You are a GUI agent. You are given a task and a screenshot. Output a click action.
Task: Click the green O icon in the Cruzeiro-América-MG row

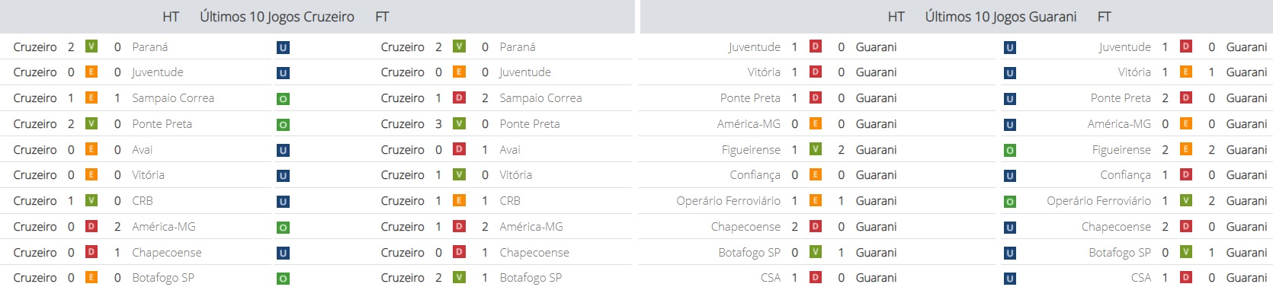click(283, 228)
